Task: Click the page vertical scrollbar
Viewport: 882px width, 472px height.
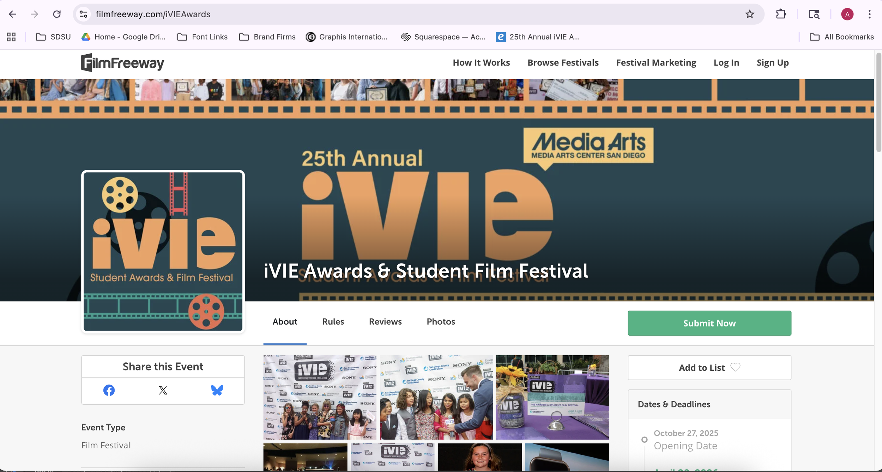Action: click(x=878, y=102)
